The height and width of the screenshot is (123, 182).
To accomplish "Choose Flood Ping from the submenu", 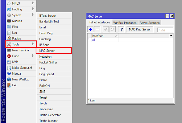I will (x=54, y=33).
